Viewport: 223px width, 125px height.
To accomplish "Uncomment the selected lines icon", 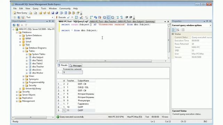I will [x=122, y=17].
